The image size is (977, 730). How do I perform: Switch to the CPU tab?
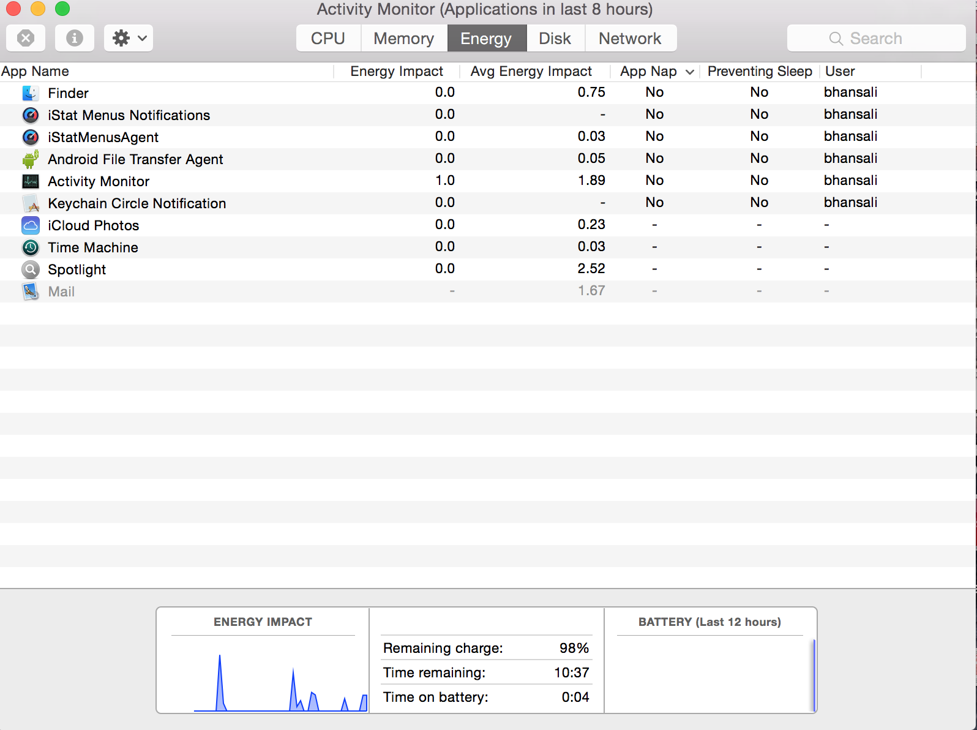pos(328,38)
